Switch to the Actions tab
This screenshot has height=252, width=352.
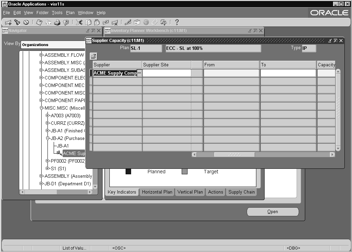[215, 192]
